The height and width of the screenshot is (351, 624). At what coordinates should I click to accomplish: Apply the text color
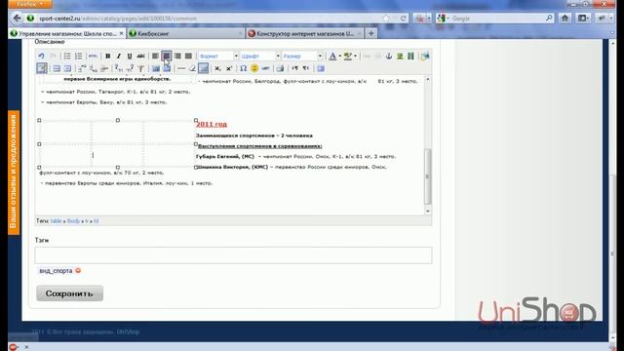pos(332,57)
